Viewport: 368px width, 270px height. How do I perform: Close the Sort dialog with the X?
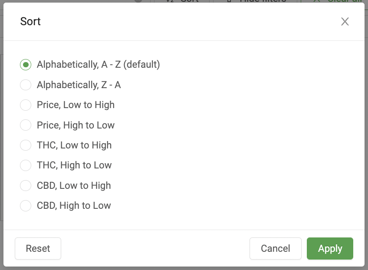pos(345,22)
